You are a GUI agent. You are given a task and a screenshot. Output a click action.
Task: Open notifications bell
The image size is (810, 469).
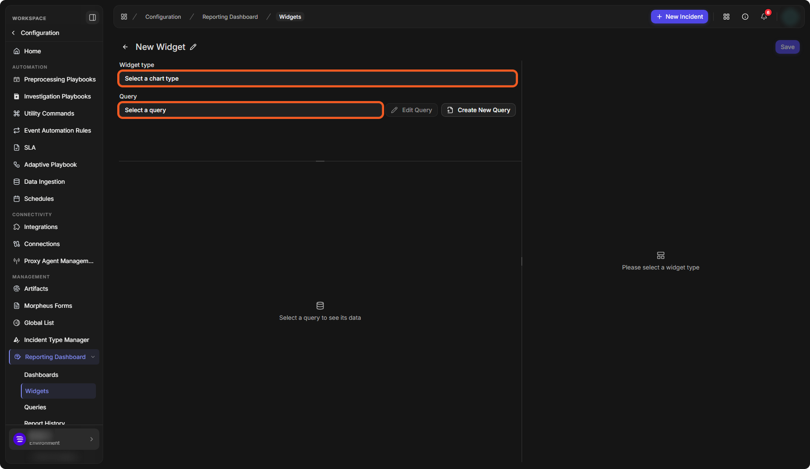pos(764,17)
